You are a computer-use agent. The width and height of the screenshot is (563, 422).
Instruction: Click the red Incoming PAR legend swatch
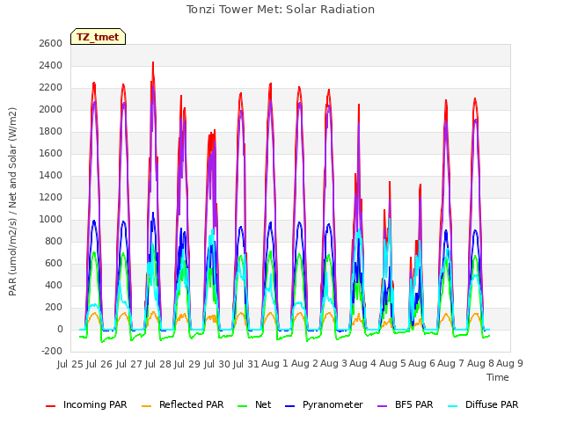click(x=51, y=405)
